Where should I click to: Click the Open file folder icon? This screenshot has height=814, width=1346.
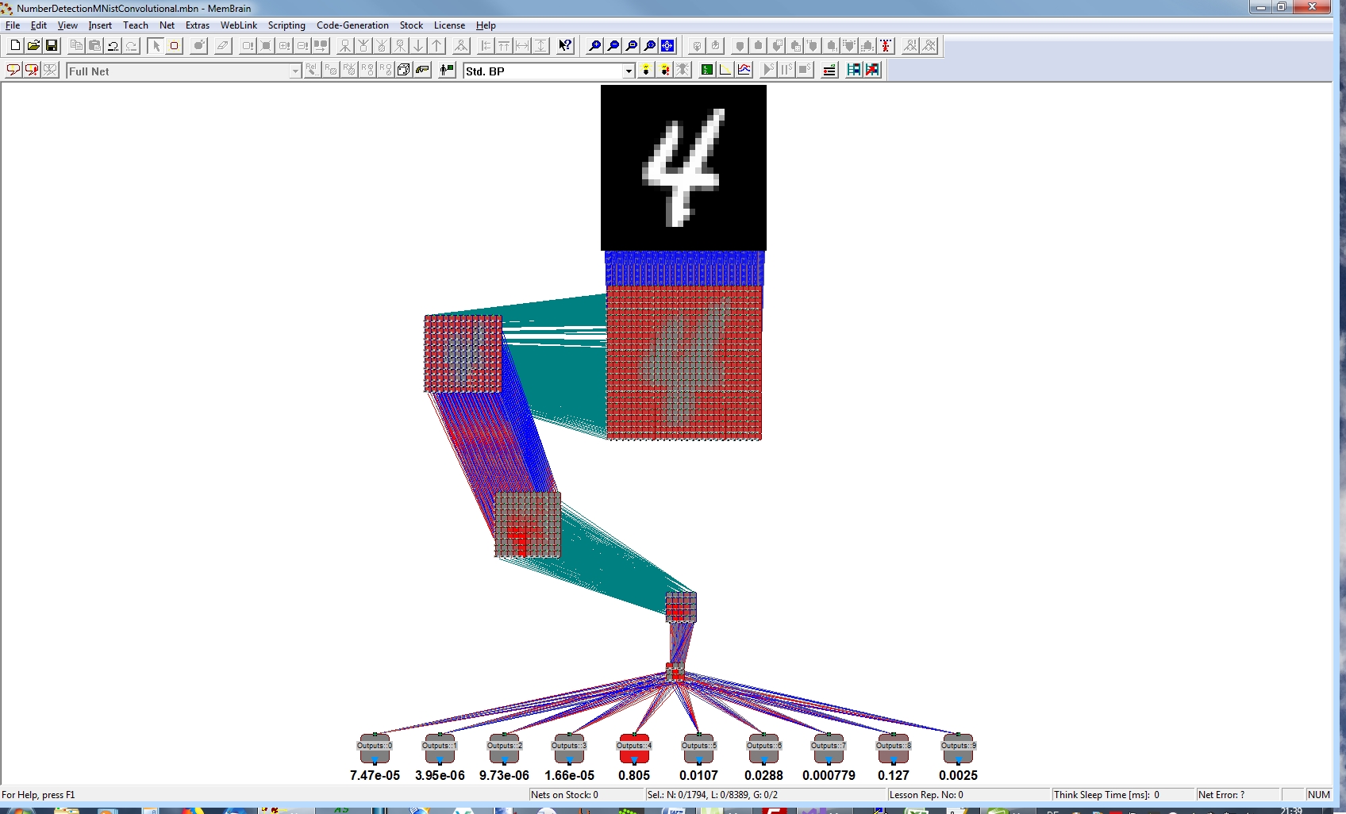point(33,46)
